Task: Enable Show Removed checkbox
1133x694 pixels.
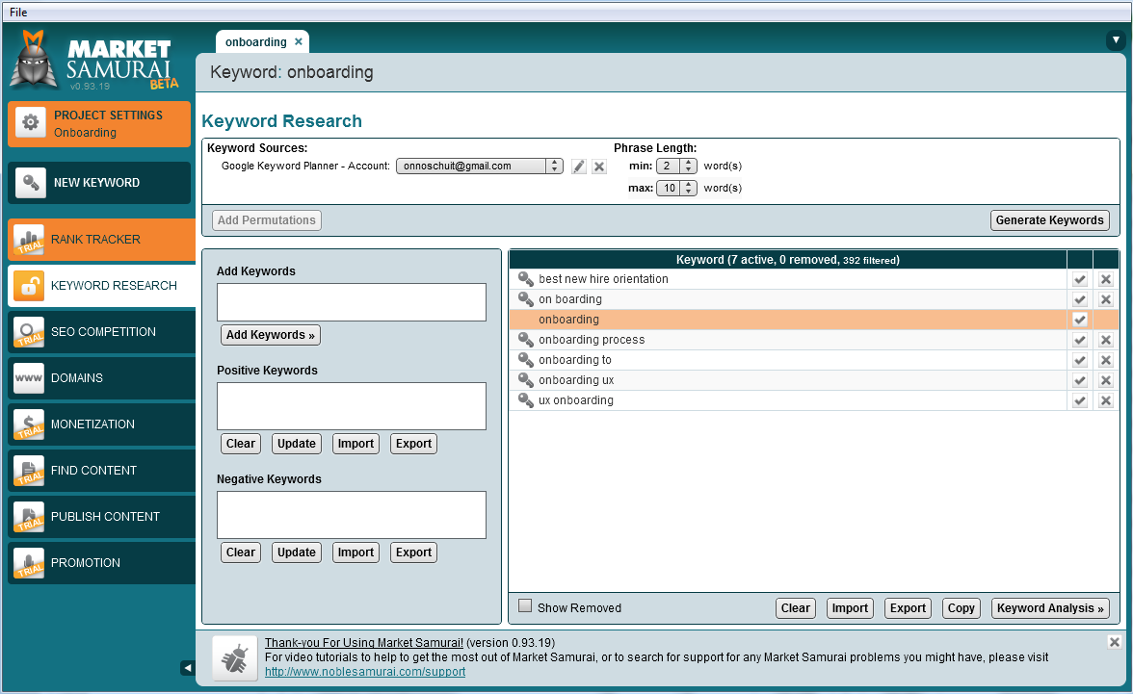Action: (x=525, y=605)
